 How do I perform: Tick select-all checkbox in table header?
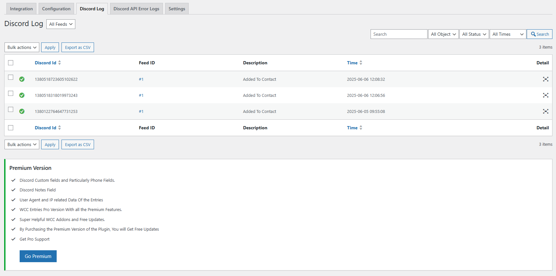11,63
